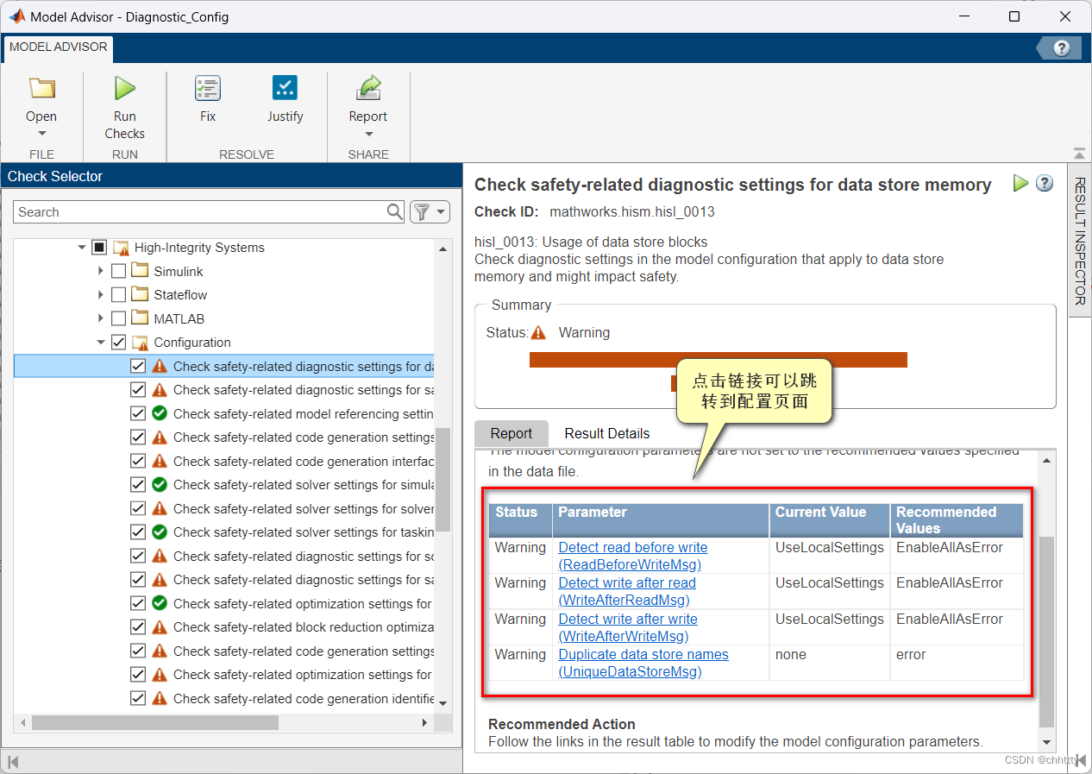Uncheck the code generation identifier check box
Image resolution: width=1092 pixels, height=774 pixels.
coord(138,698)
